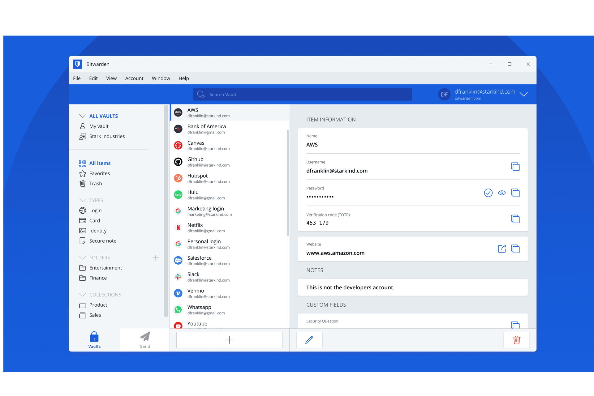This screenshot has height=396, width=594.
Task: Select the Favorites filter
Action: tap(99, 173)
